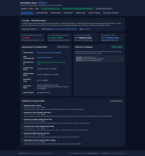Click the Evidence Explorer badge
145x156 pixels.
tap(42, 3)
